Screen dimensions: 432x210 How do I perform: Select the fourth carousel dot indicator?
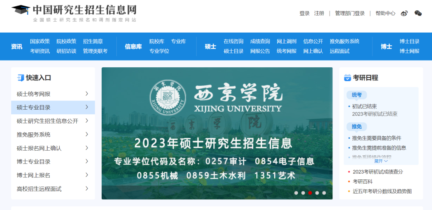(317, 193)
